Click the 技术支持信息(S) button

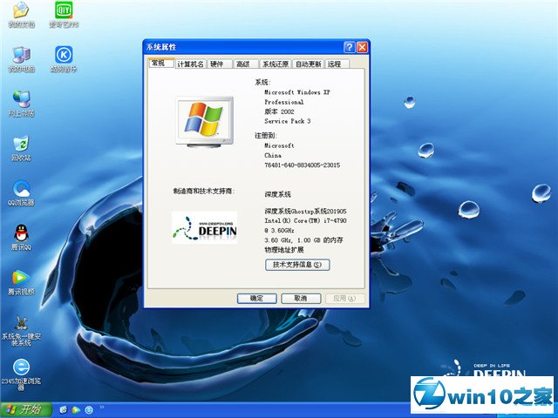point(297,265)
